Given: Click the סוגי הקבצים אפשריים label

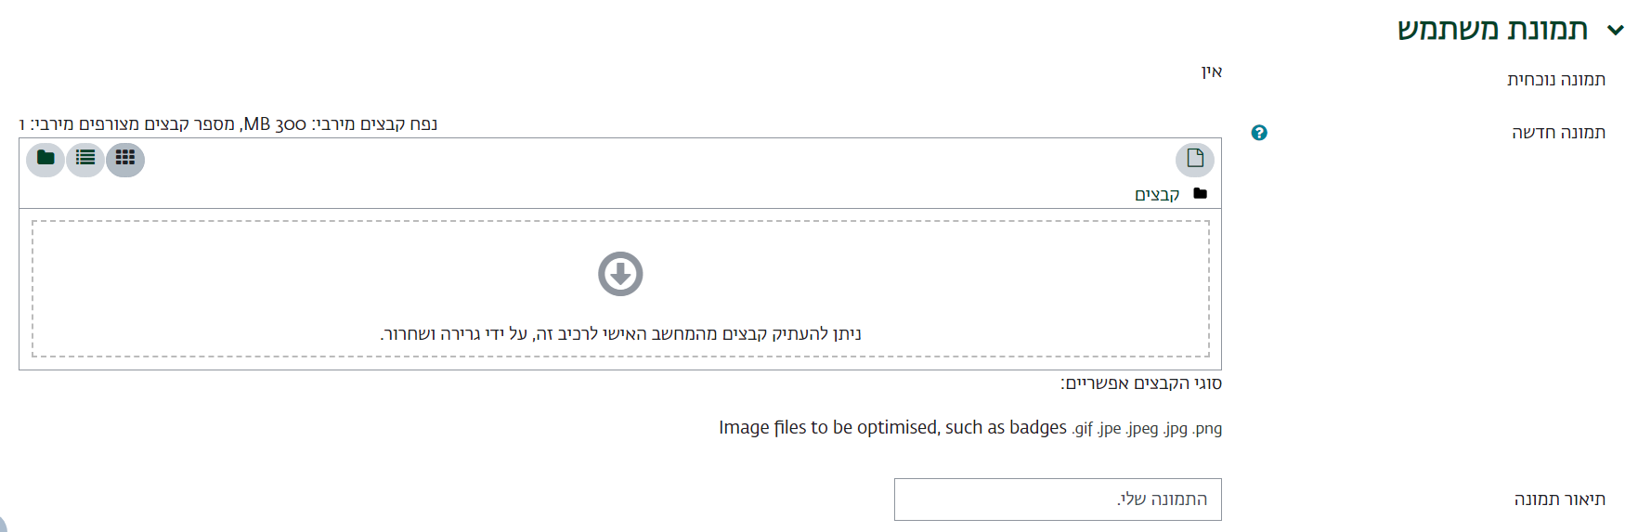Looking at the screenshot, I should pyautogui.click(x=1141, y=383).
